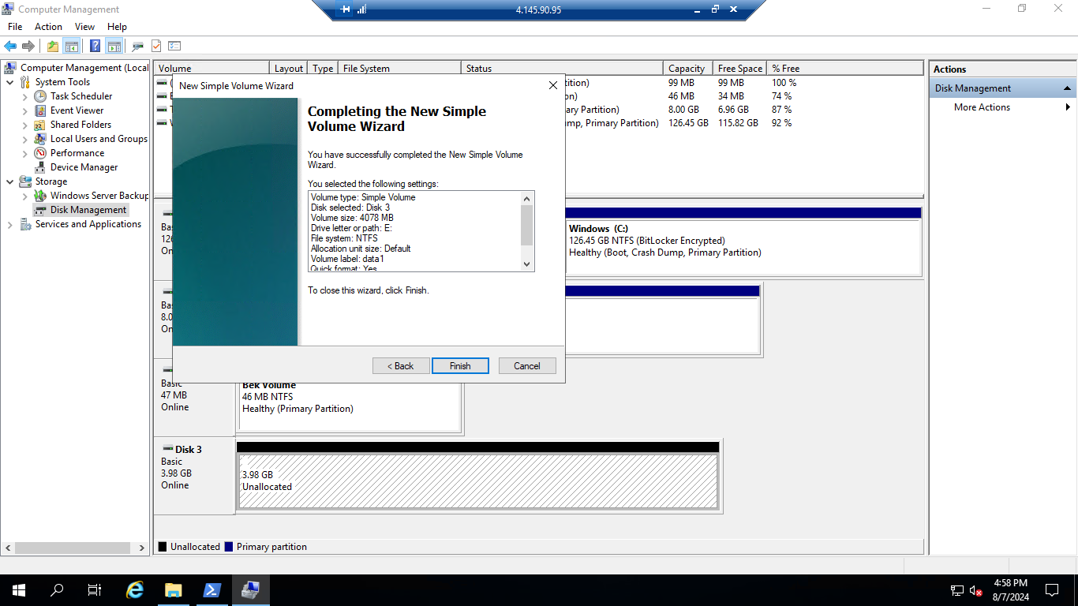The image size is (1078, 606).
Task: Select the Device Manager icon in tree
Action: [40, 167]
